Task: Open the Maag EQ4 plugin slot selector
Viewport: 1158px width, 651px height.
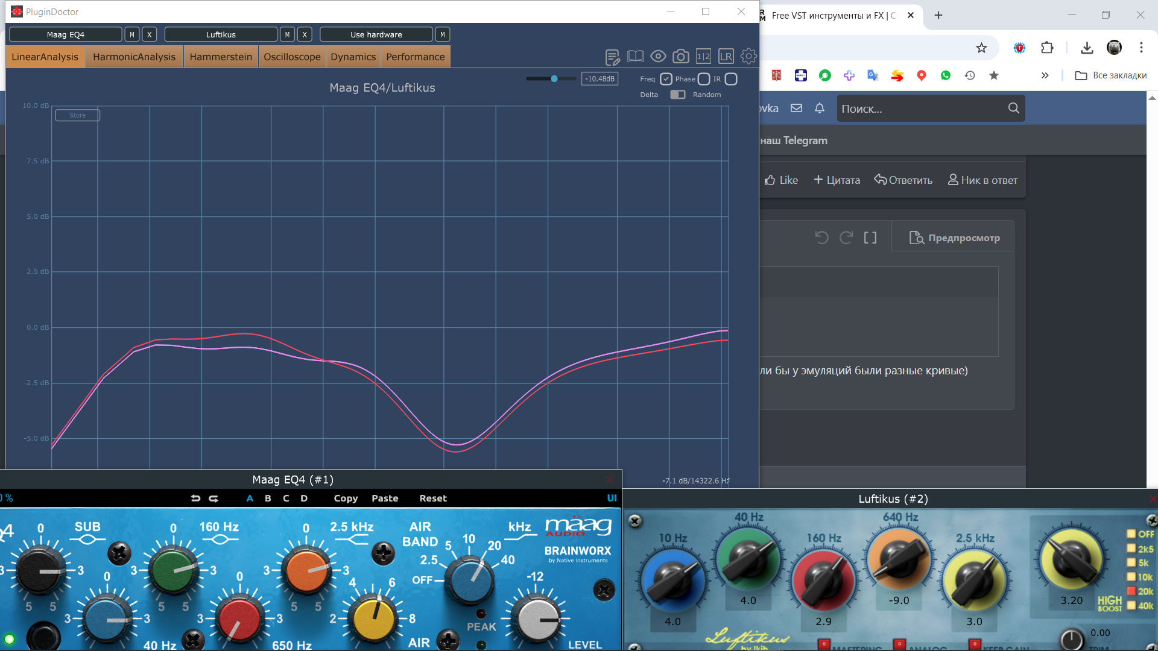Action: [x=66, y=34]
